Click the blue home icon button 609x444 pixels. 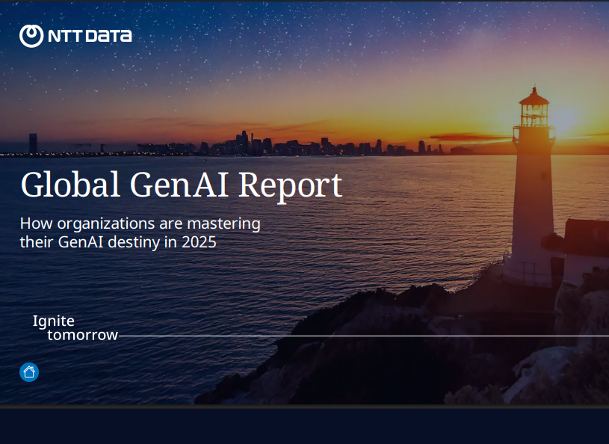[29, 372]
